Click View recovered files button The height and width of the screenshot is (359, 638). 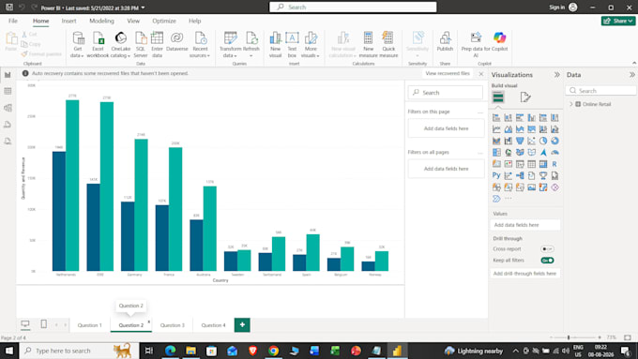pyautogui.click(x=448, y=74)
